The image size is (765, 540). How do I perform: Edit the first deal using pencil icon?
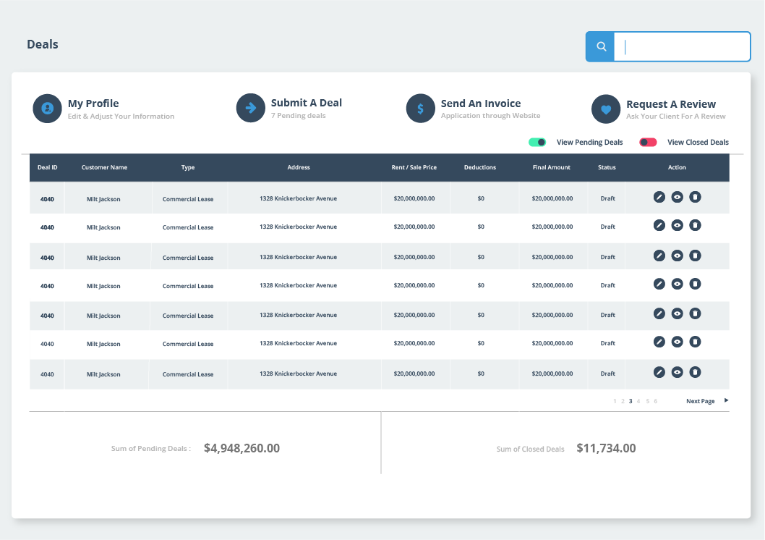coord(659,197)
